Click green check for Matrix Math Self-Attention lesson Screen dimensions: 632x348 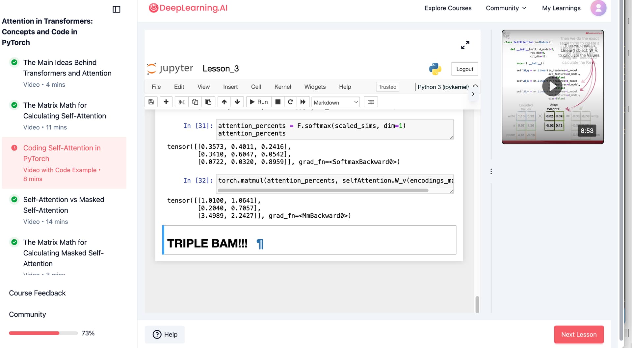click(14, 105)
